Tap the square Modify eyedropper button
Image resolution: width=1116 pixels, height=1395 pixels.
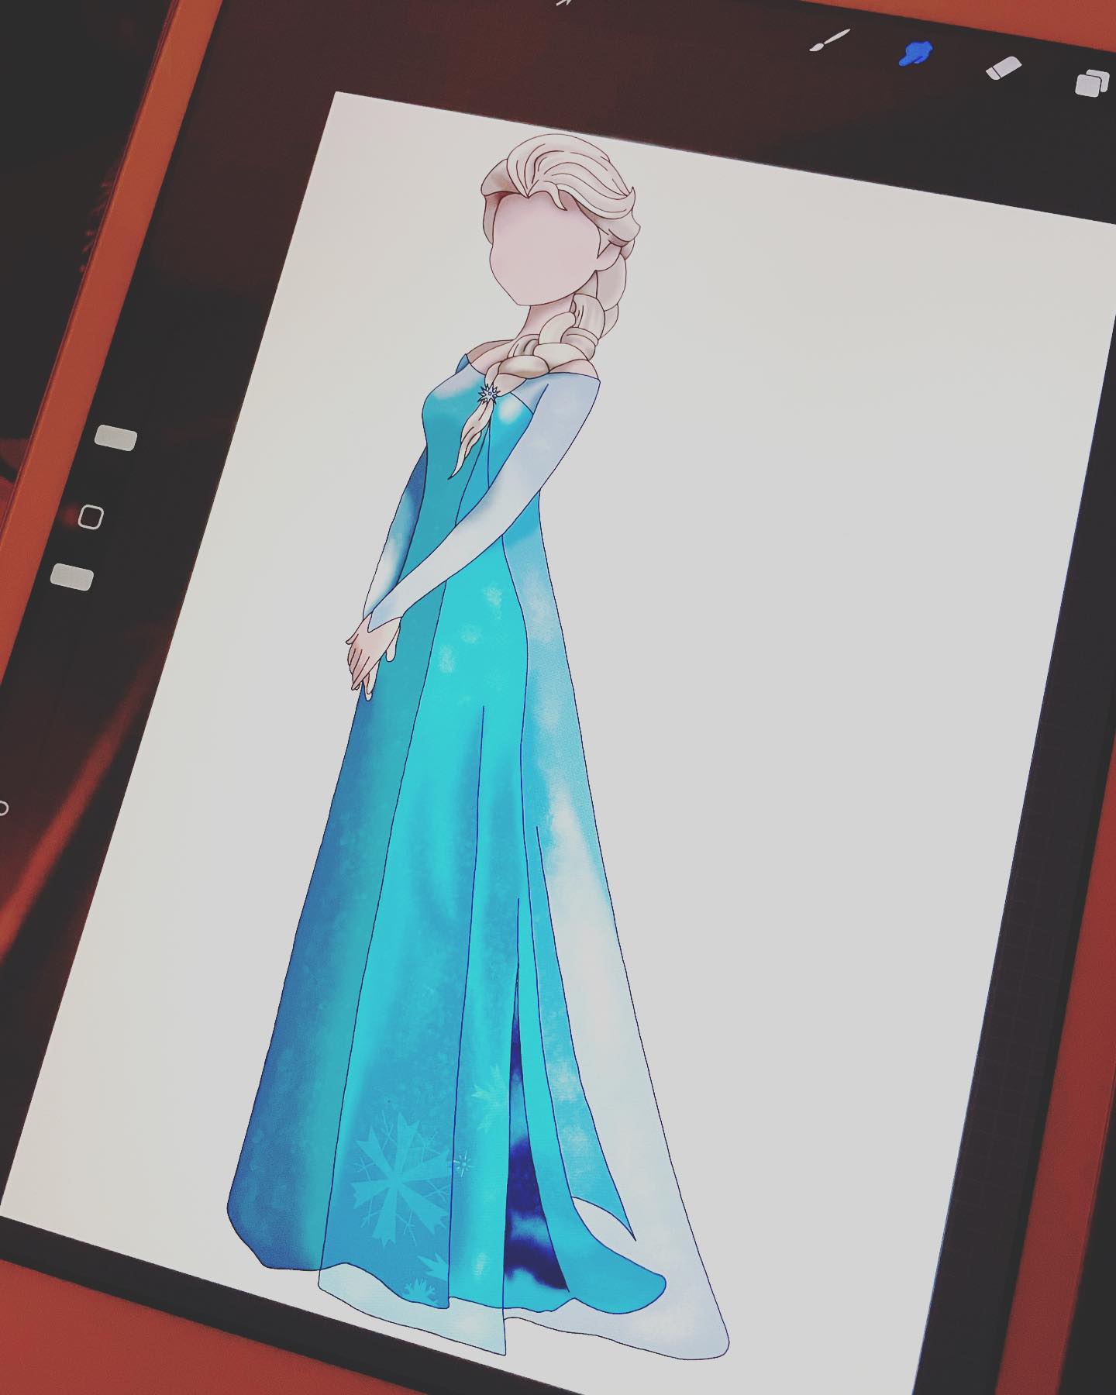(x=91, y=517)
